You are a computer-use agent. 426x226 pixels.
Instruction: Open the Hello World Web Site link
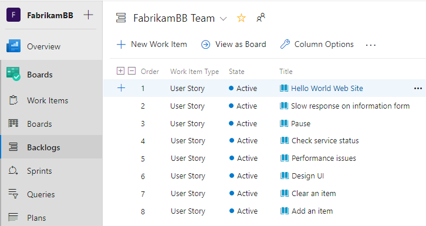click(327, 88)
